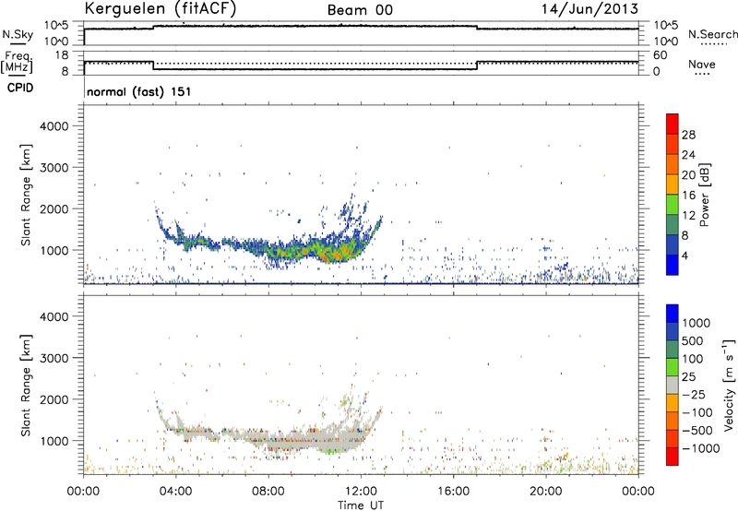The width and height of the screenshot is (738, 511).
Task: Click the 'CPID' label
Action: click(19, 88)
